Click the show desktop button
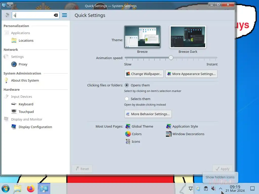This screenshot has height=194, width=259. 252,188
